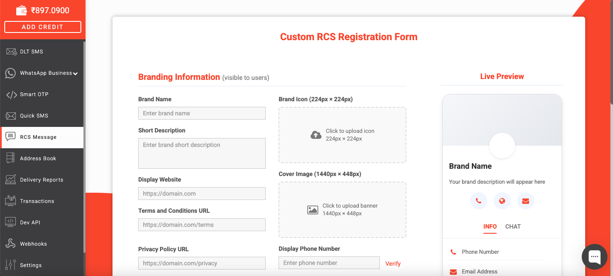This screenshot has width=613, height=276.
Task: Click the WhatsApp Business logo icon
Action: [x=11, y=73]
